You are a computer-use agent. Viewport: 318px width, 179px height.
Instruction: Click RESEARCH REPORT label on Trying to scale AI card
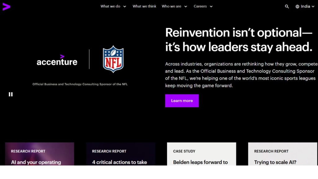pos(271,151)
